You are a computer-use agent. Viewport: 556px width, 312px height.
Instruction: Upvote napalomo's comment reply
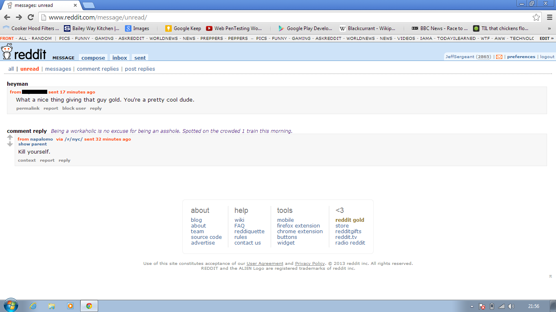point(10,137)
